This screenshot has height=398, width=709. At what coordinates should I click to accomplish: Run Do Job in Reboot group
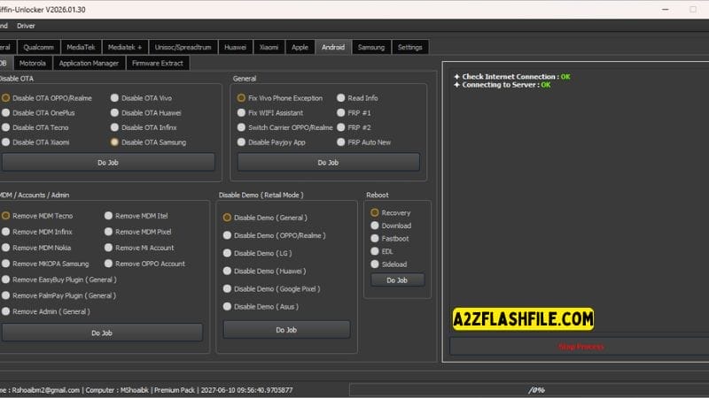pyautogui.click(x=397, y=280)
